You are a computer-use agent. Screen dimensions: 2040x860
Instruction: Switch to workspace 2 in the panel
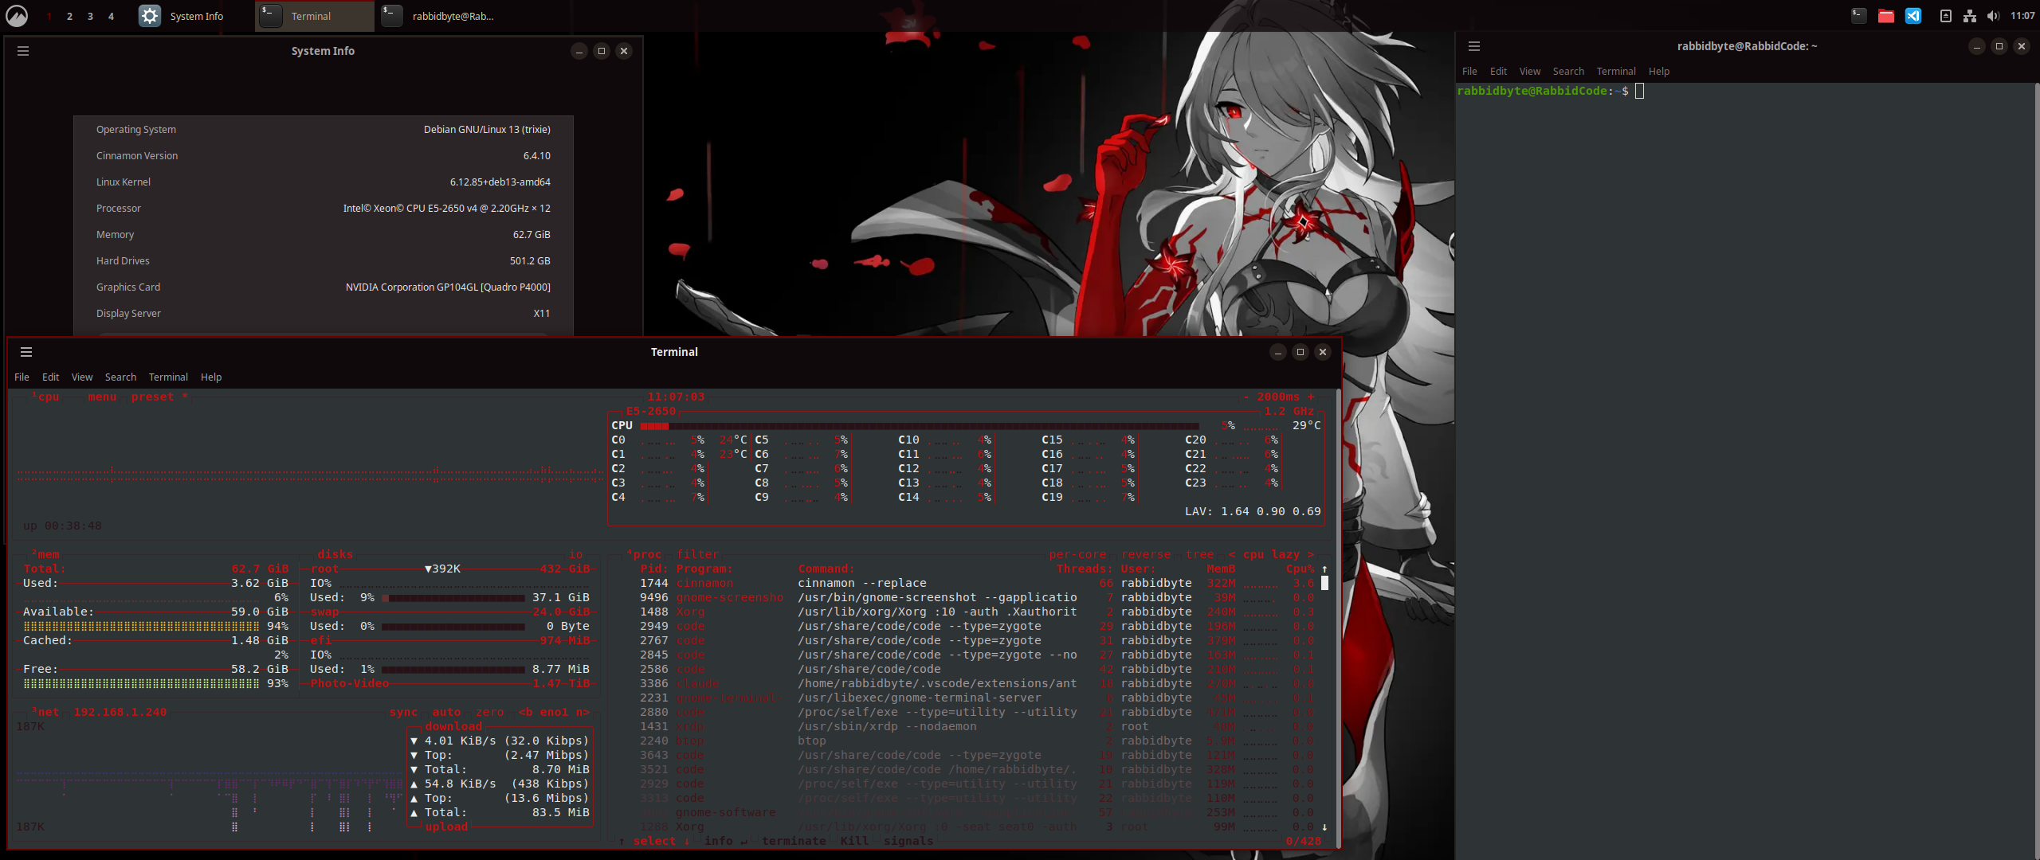(70, 16)
